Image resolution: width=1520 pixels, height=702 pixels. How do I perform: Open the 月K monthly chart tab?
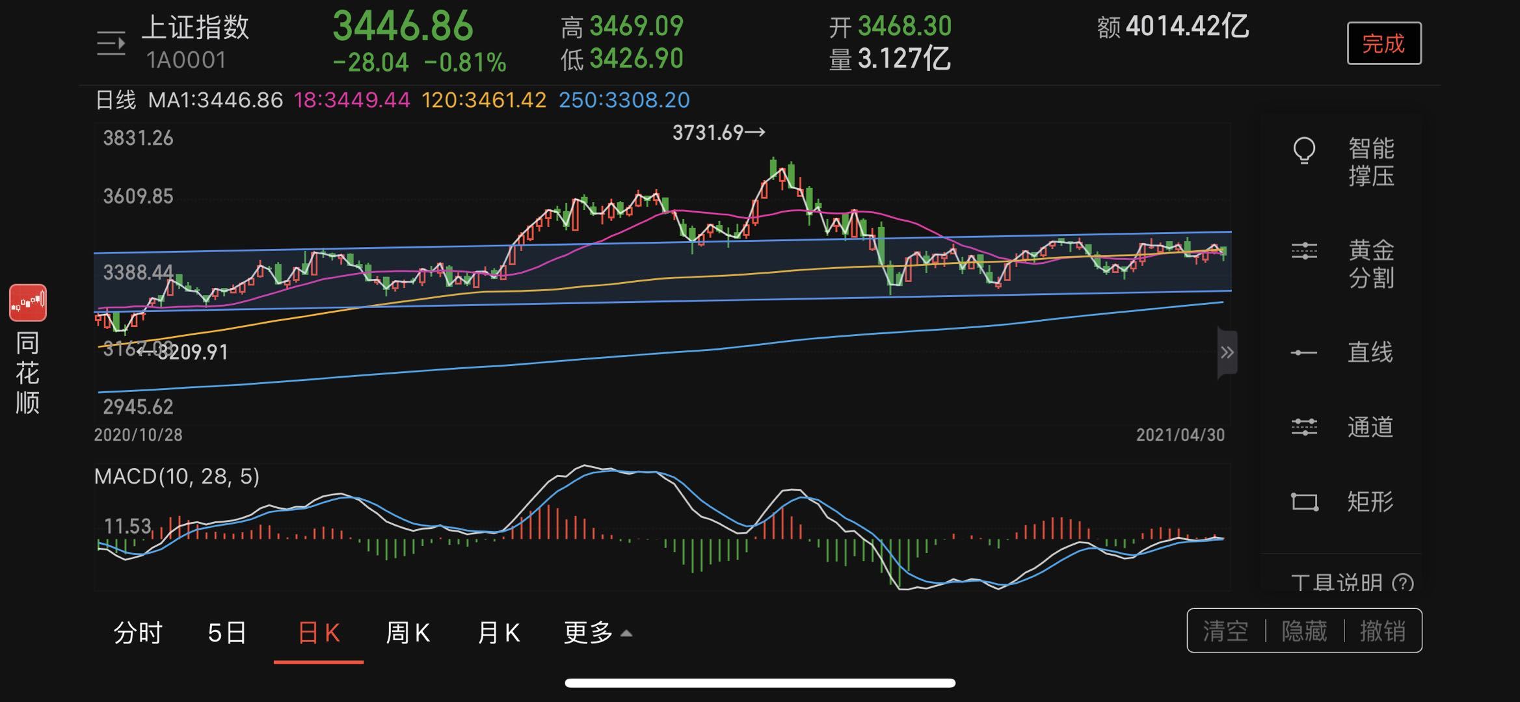click(498, 632)
